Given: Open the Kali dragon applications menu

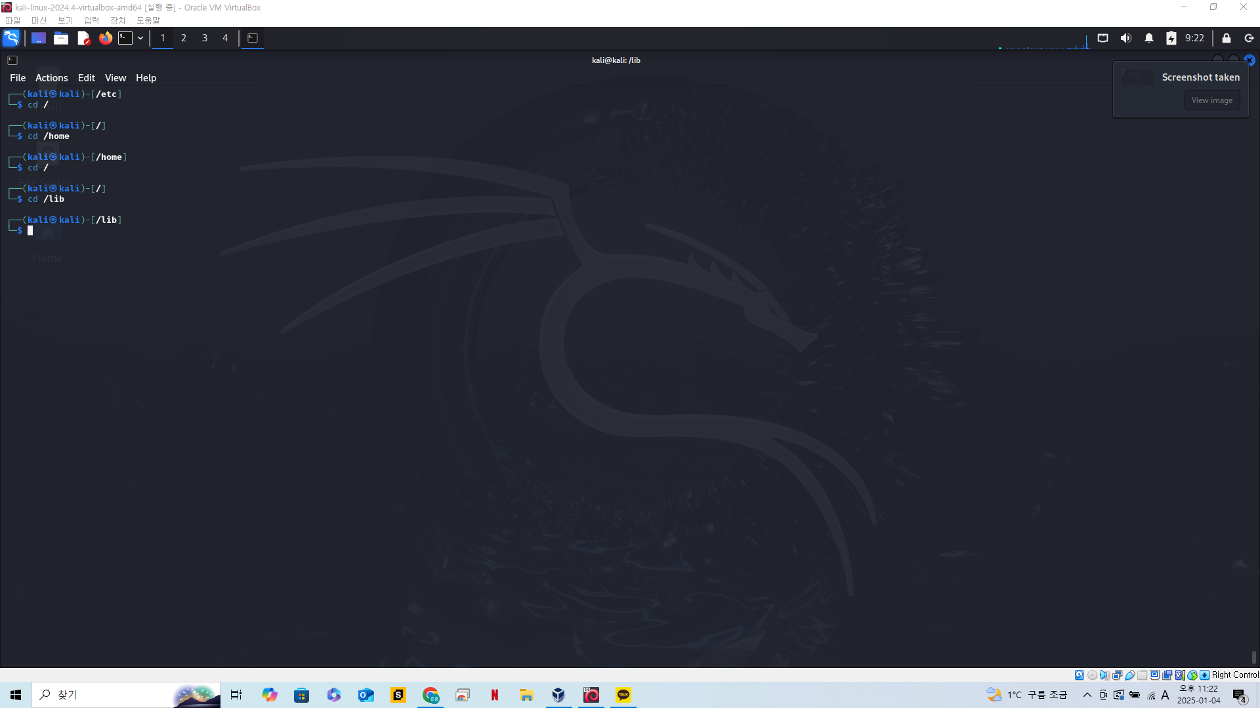Looking at the screenshot, I should [x=11, y=38].
